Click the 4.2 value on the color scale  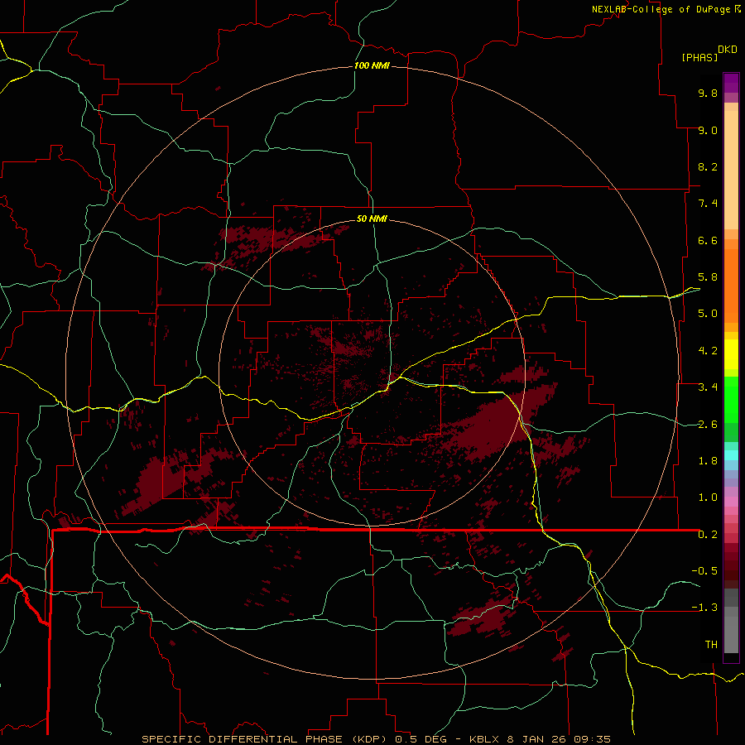coord(708,351)
